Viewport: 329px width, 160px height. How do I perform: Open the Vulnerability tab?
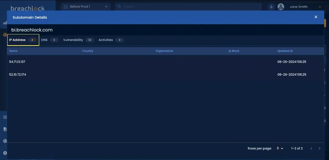click(79, 40)
